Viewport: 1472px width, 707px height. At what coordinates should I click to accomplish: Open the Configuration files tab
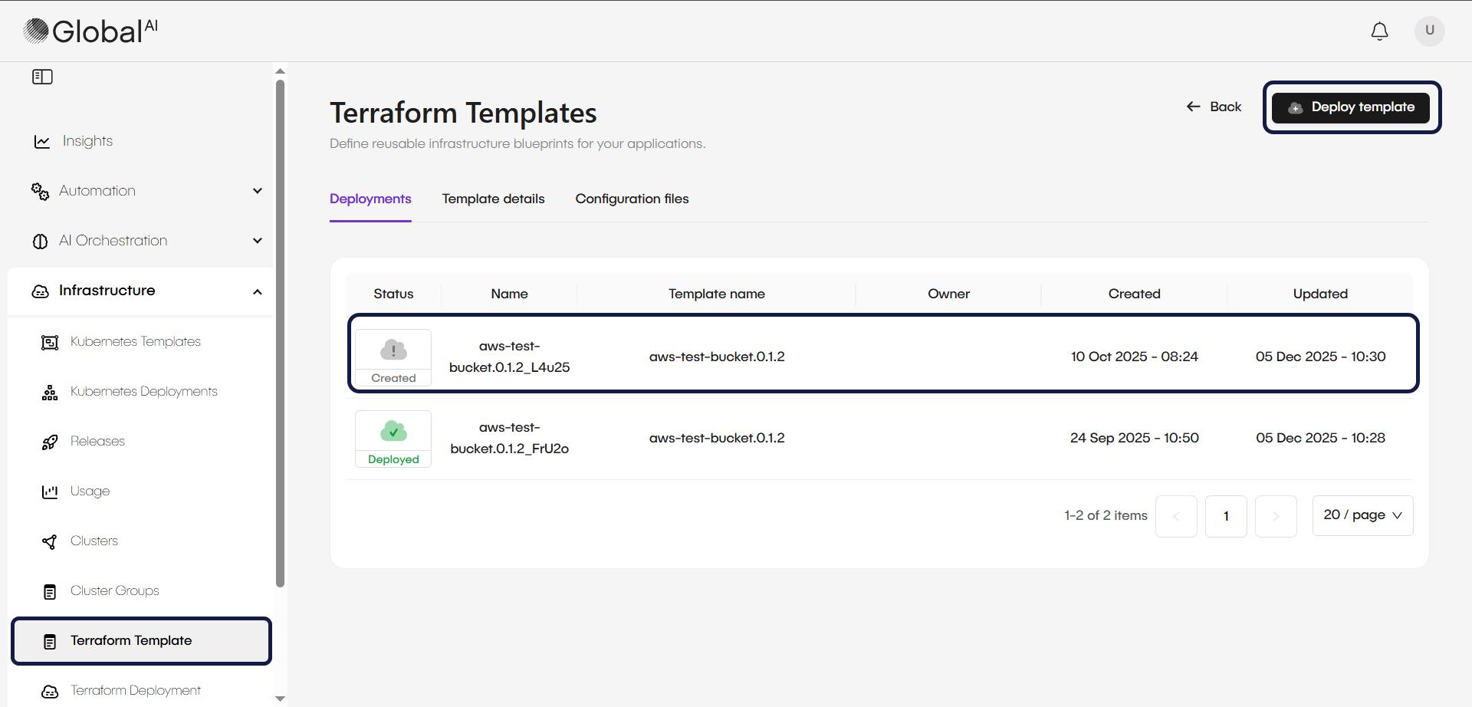click(x=632, y=199)
